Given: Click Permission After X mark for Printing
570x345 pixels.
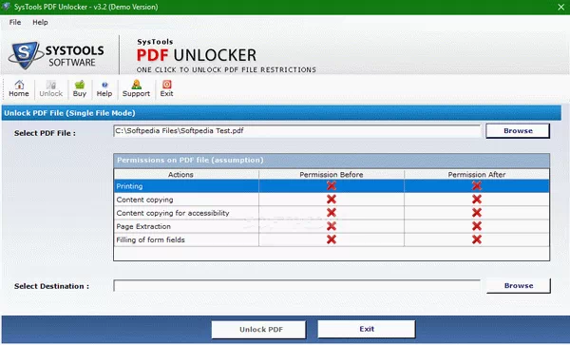Looking at the screenshot, I should click(x=477, y=185).
